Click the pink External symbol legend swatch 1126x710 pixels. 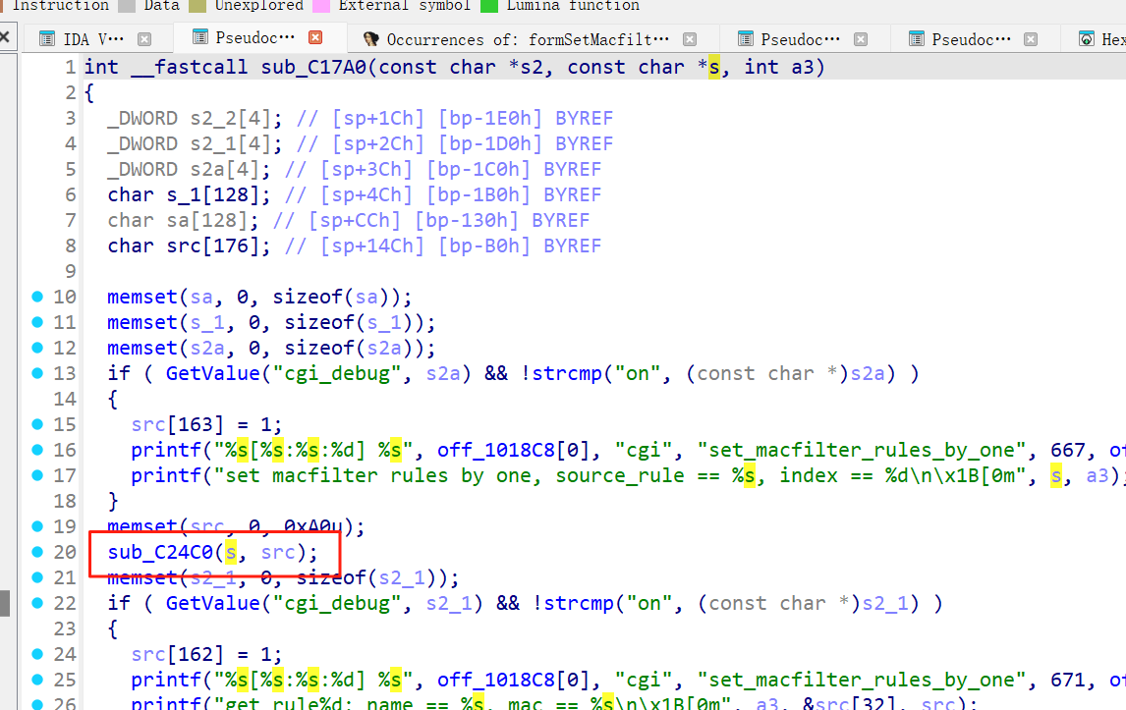pyautogui.click(x=321, y=6)
